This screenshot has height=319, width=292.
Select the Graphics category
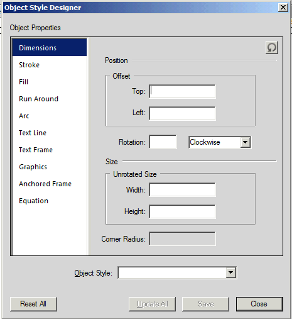pos(50,167)
